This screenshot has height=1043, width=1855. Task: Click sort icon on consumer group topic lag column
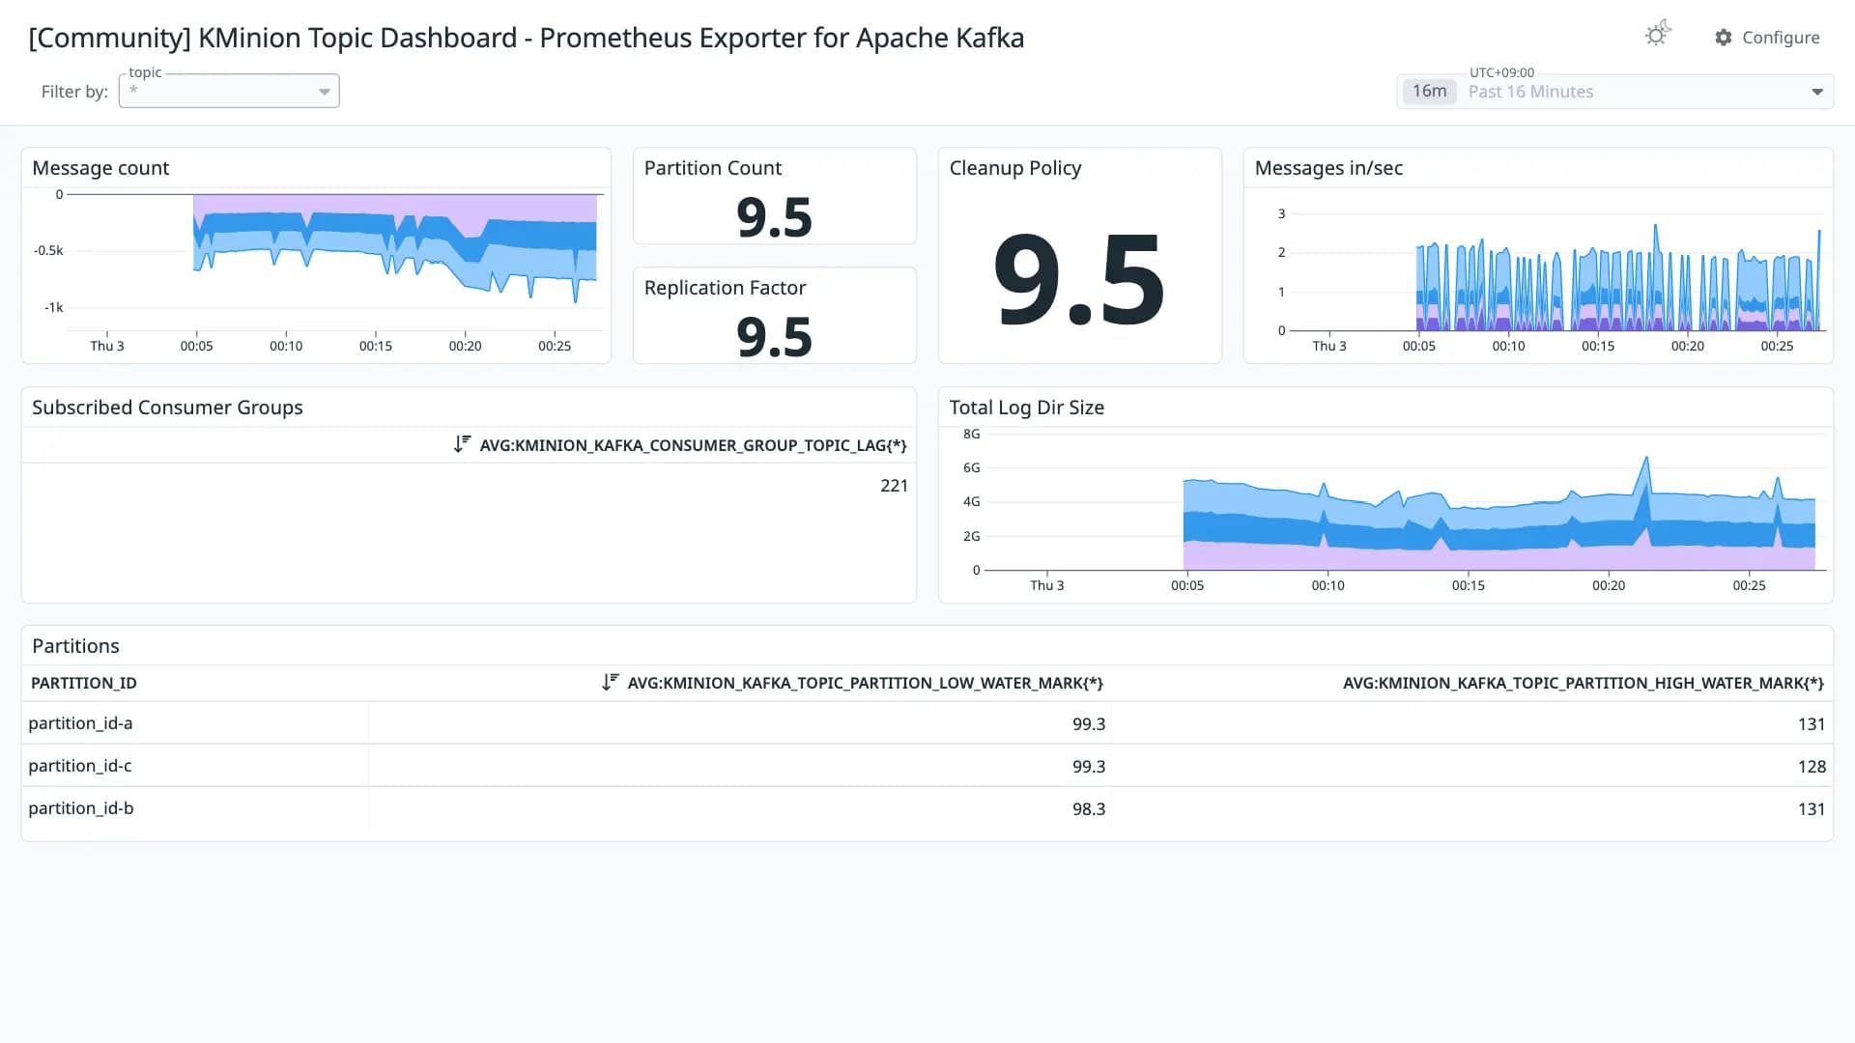click(x=462, y=444)
